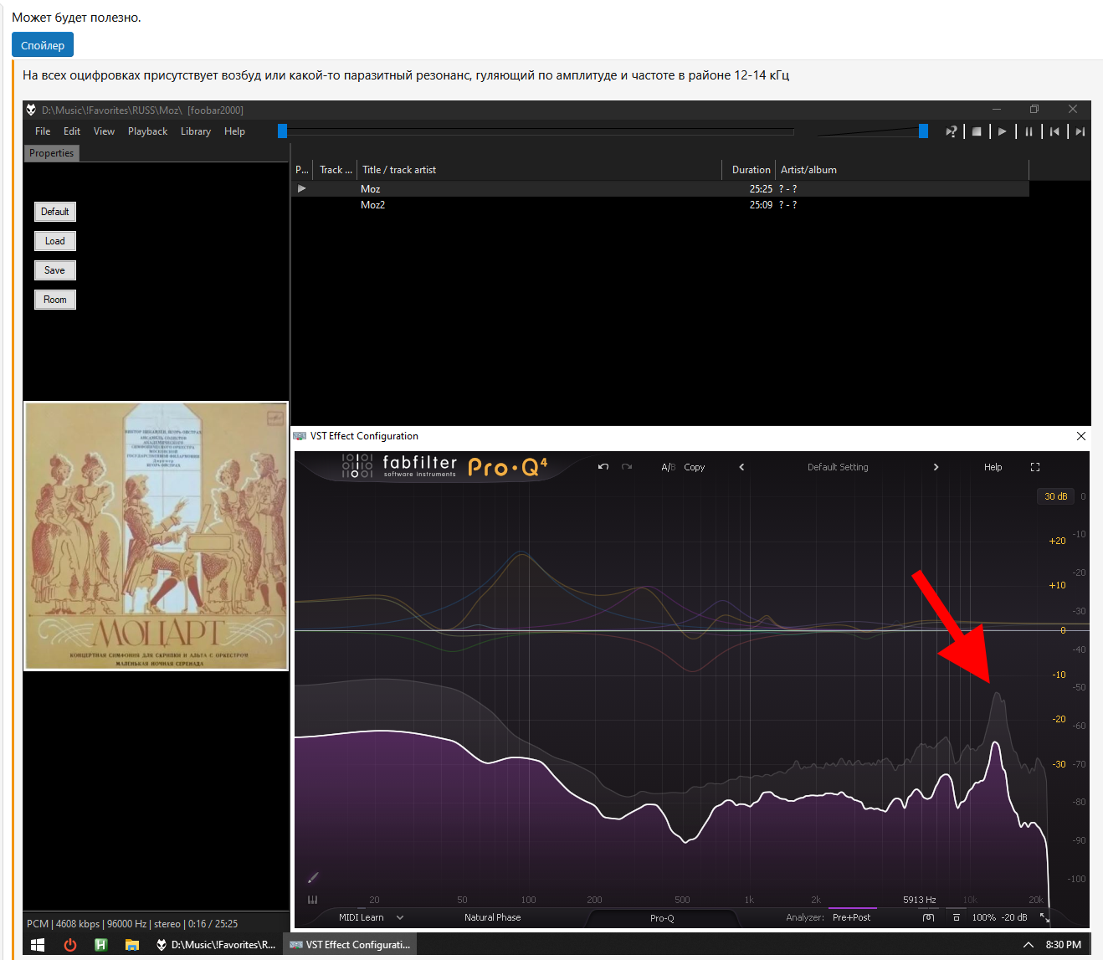Click the Default button
The height and width of the screenshot is (960, 1103).
tap(55, 212)
